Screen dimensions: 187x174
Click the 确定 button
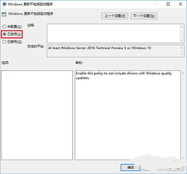coord(130,167)
